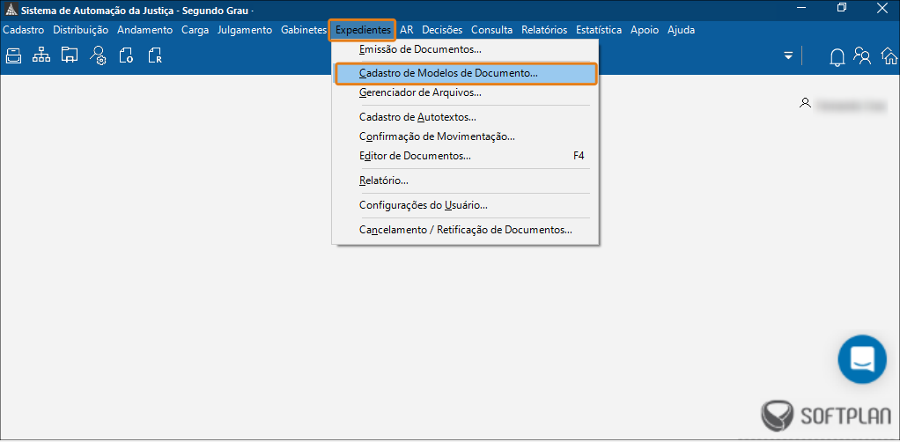This screenshot has width=900, height=442.
Task: Open the Estatística menu
Action: pyautogui.click(x=599, y=30)
